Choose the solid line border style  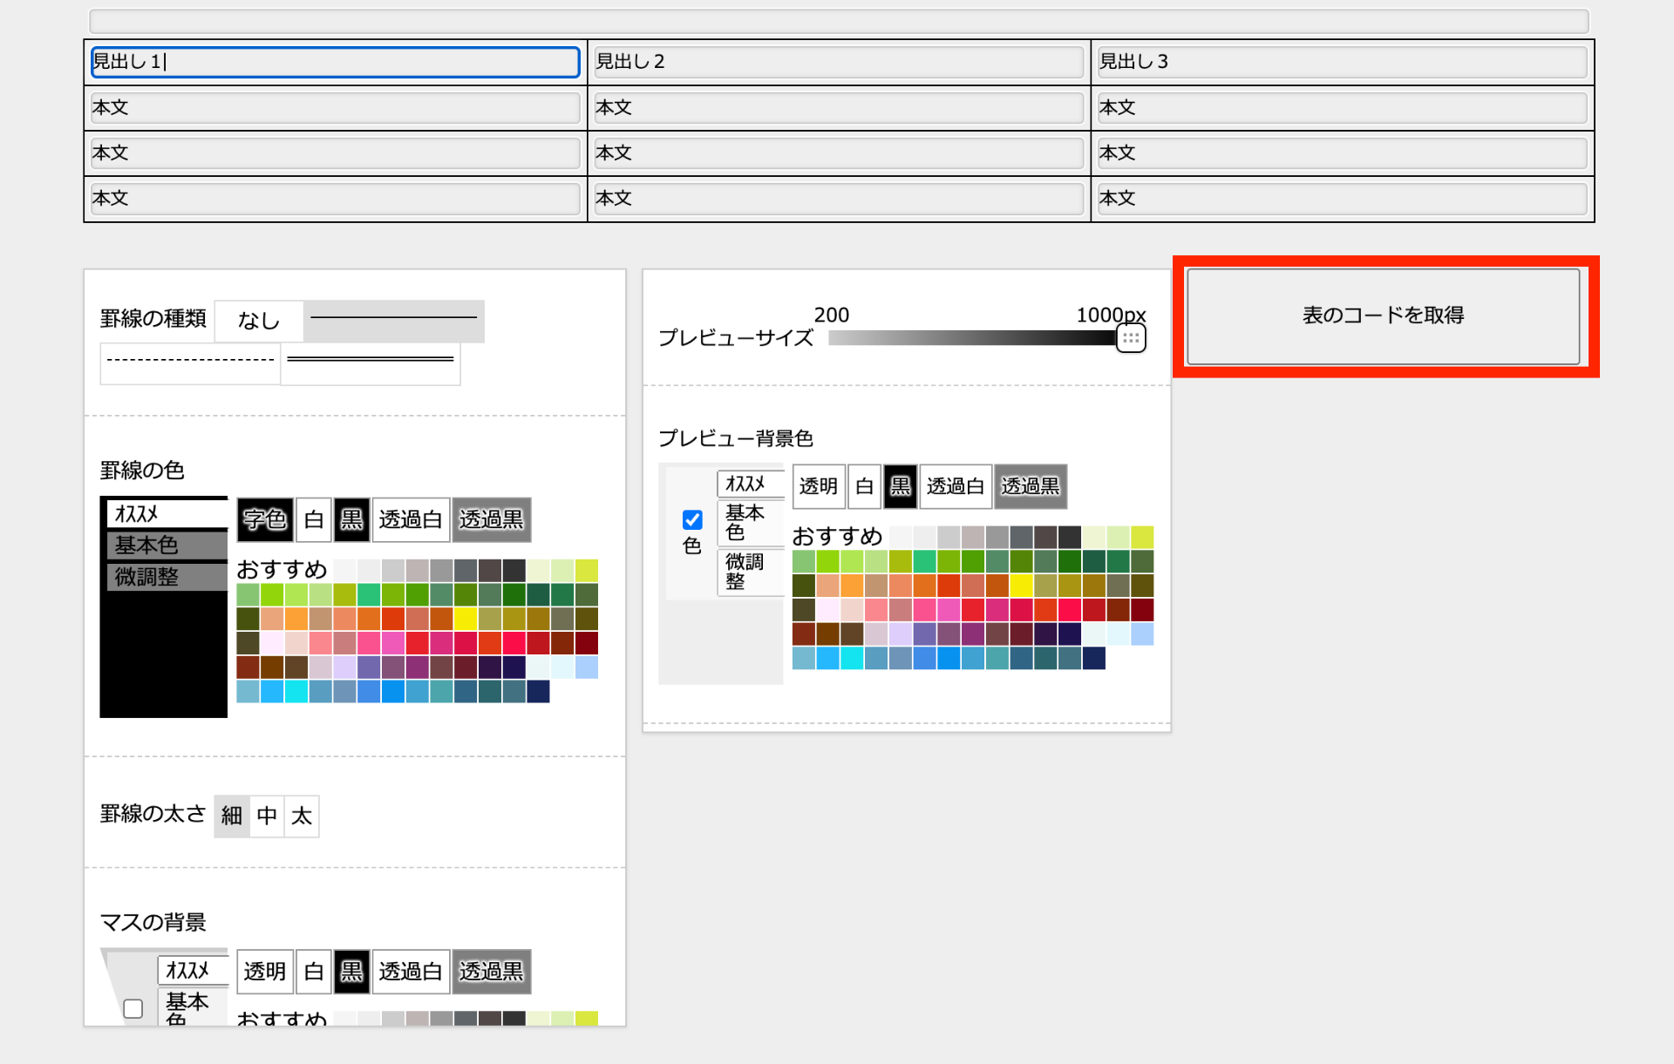click(x=393, y=321)
